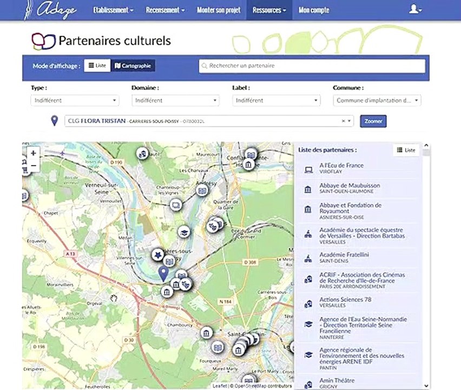
Task: Click the graduation cap map marker
Action: coord(184,232)
